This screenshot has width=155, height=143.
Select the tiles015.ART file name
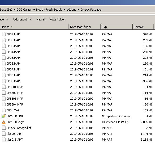pyautogui.click(x=15, y=140)
